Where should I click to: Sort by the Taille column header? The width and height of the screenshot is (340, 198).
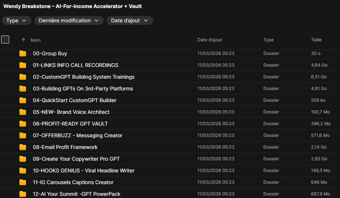coord(316,40)
